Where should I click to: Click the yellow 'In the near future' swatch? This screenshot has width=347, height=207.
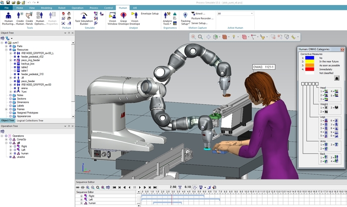(310, 61)
